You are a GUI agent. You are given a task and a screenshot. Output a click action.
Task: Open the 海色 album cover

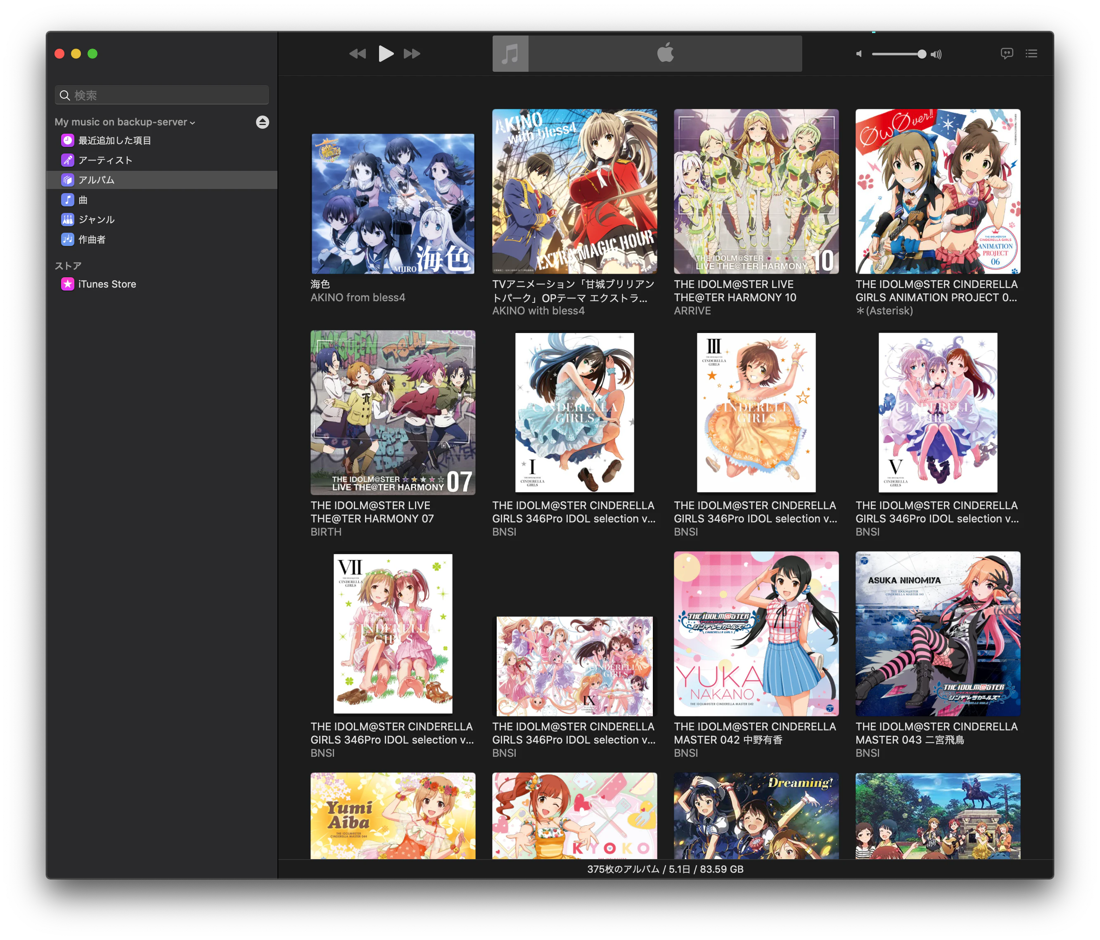(393, 204)
